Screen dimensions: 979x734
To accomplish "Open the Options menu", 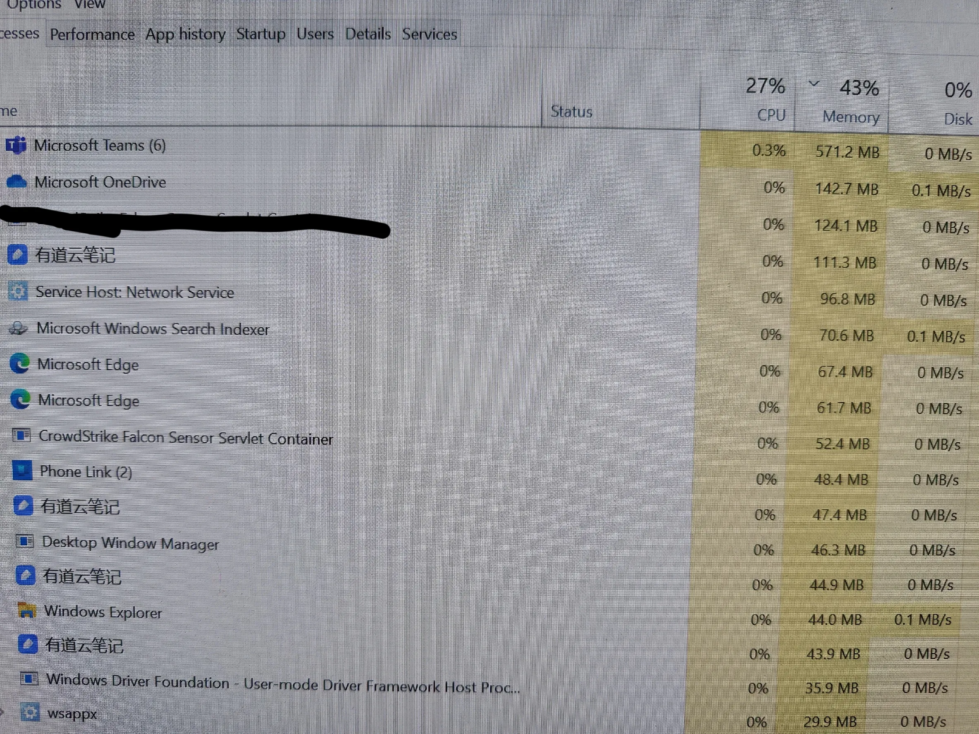I will (34, 5).
